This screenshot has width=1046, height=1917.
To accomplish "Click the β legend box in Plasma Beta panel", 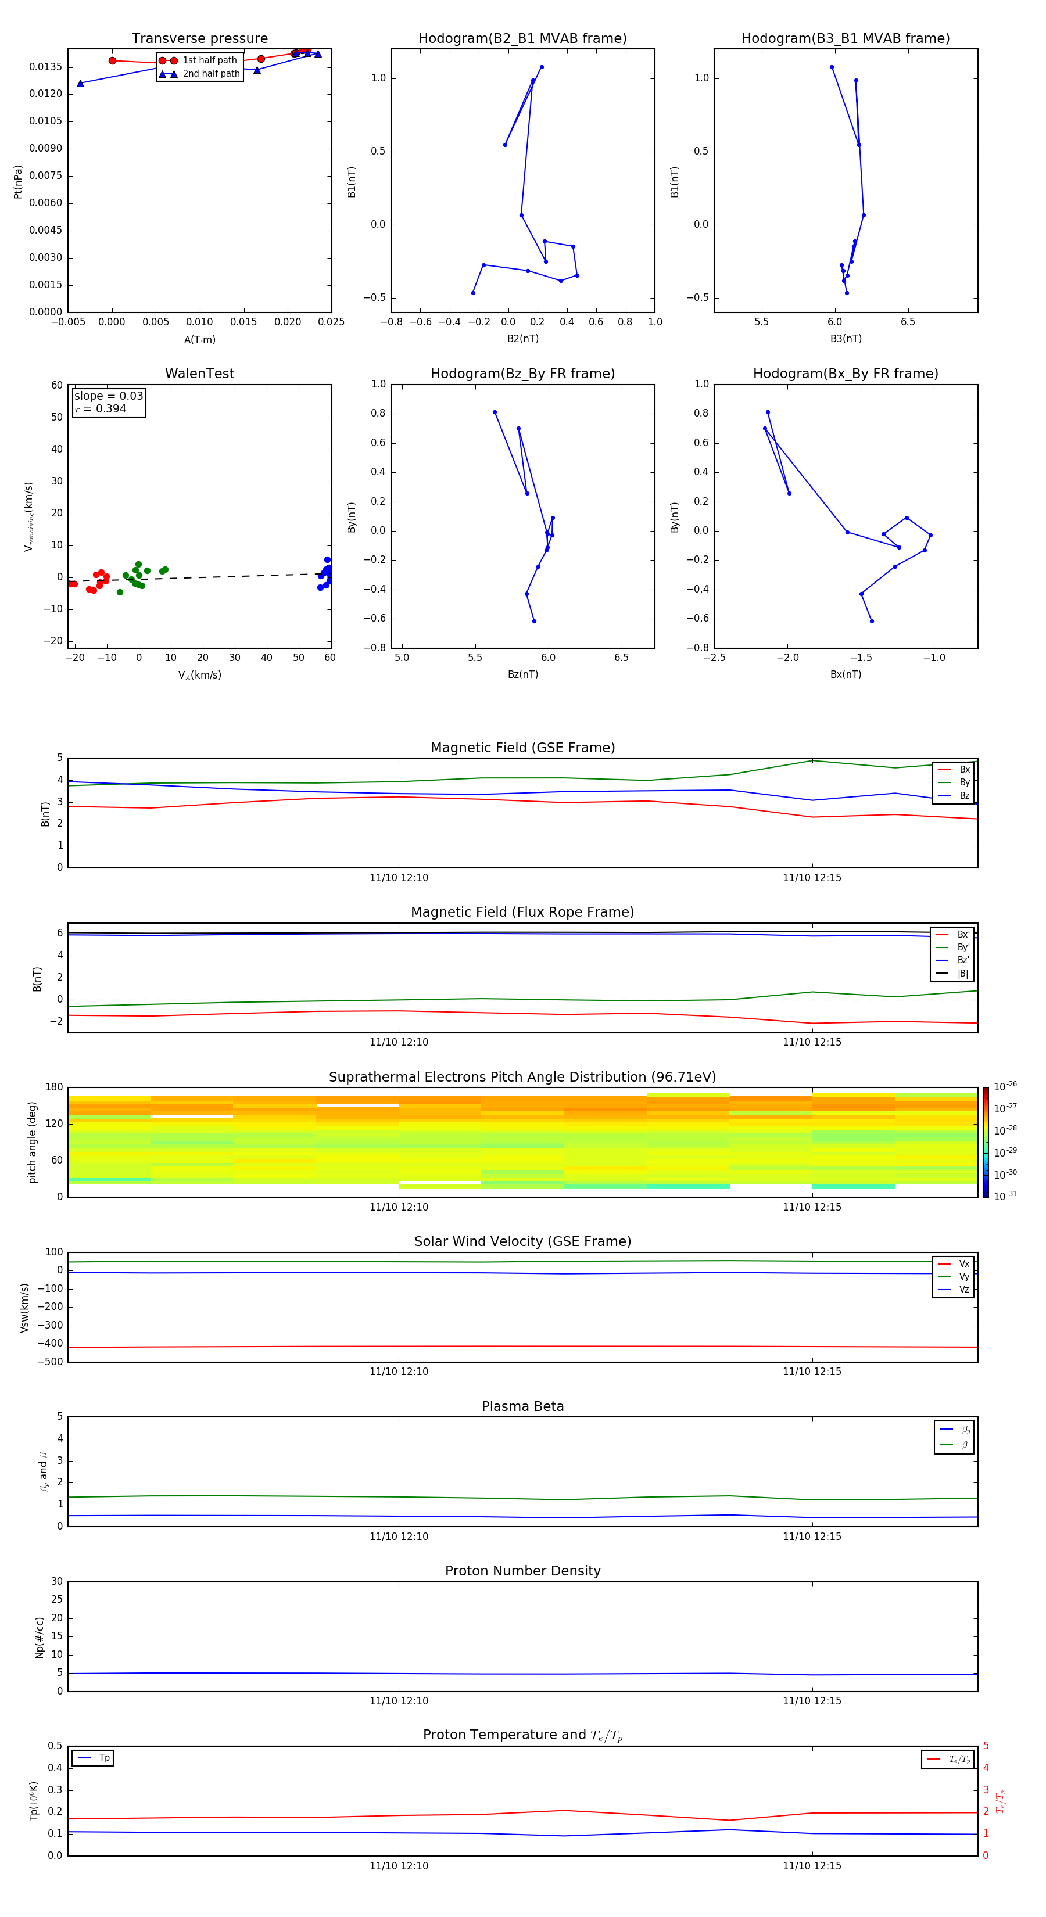I will pos(954,1437).
